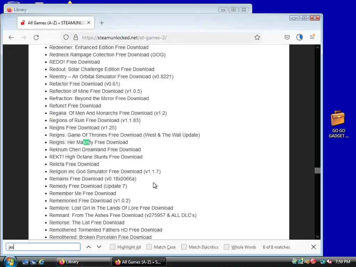Open Reigns: Her Majesty link
Image resolution: width=356 pixels, height=267 pixels.
(x=89, y=142)
